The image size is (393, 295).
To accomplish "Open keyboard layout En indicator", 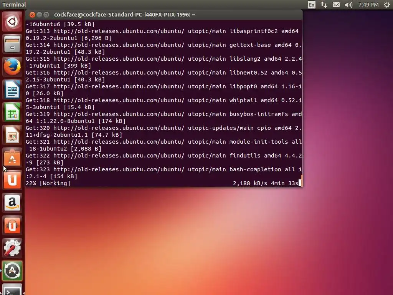I will click(x=311, y=5).
